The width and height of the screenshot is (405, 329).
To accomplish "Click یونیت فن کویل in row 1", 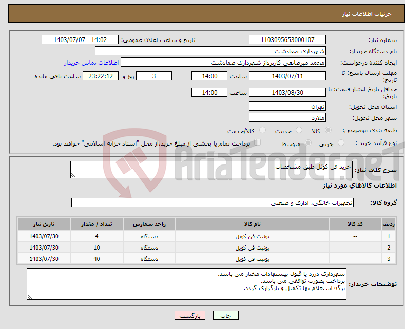I will click(252, 236).
